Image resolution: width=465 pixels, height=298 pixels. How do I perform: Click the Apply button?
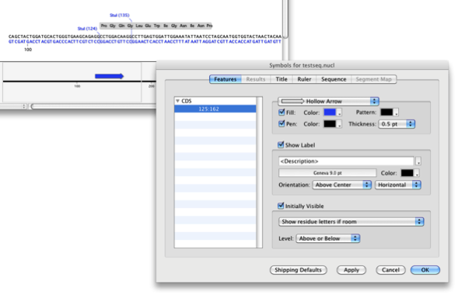point(351,270)
